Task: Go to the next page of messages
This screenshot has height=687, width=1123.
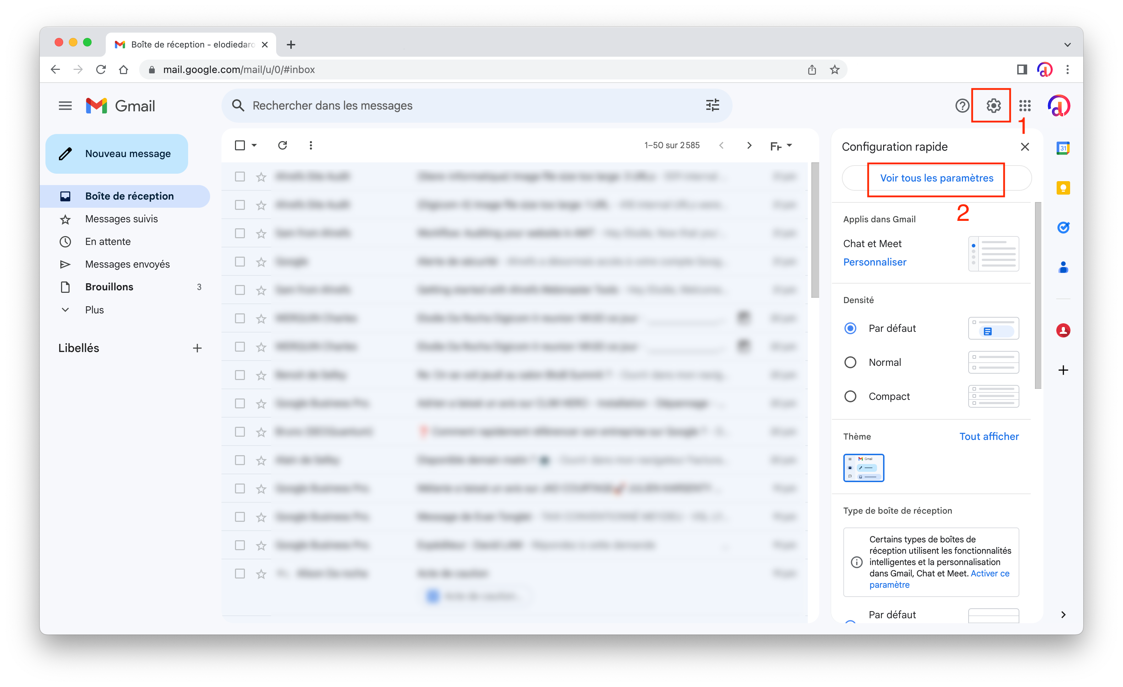Action: click(x=749, y=145)
